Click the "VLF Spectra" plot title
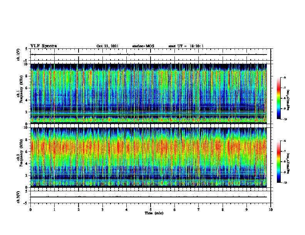This screenshot has height=235, width=305. (44, 46)
